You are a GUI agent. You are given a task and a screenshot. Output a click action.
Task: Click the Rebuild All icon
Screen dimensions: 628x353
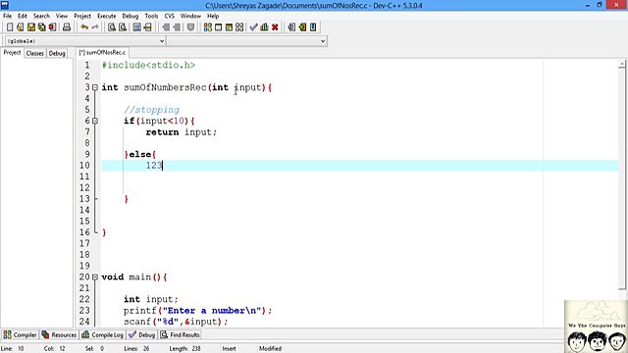click(x=239, y=27)
